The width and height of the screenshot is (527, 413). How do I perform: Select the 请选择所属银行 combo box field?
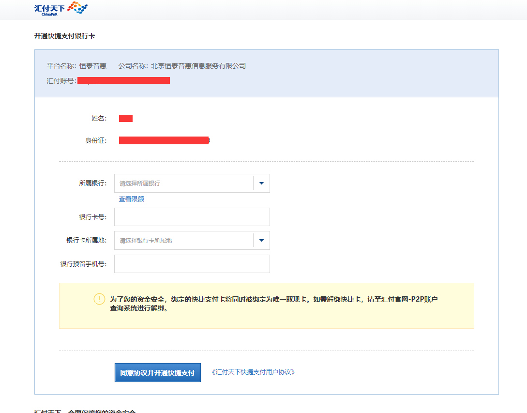192,184
